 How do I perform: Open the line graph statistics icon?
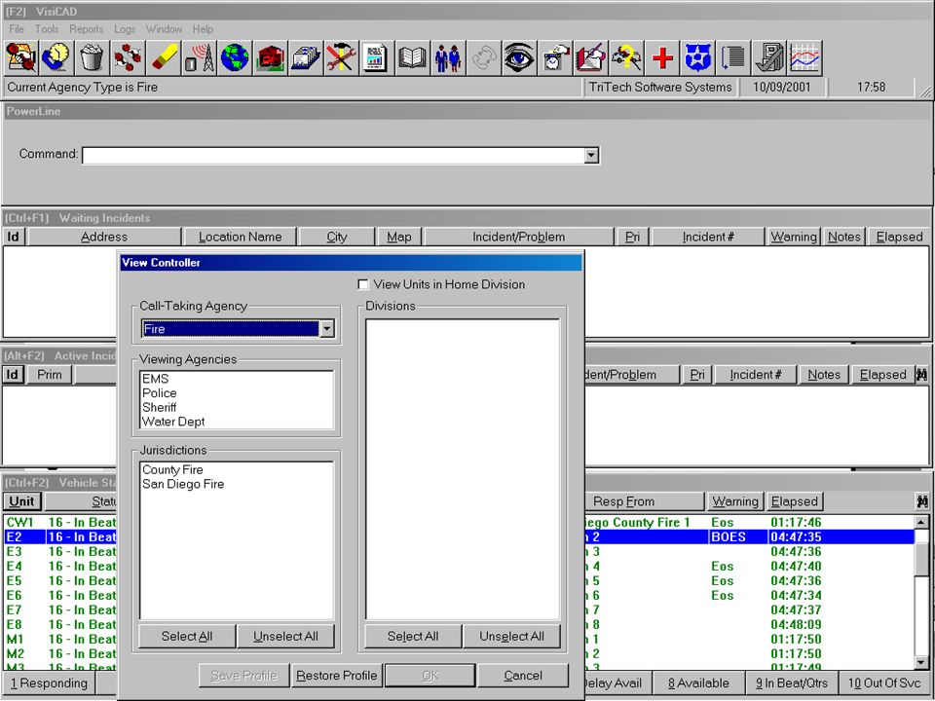[x=805, y=58]
